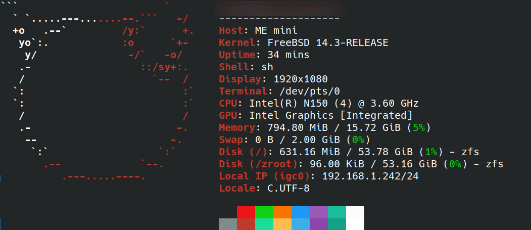Select the light orange swatch in bottom row
This screenshot has width=531, height=230.
click(x=282, y=224)
